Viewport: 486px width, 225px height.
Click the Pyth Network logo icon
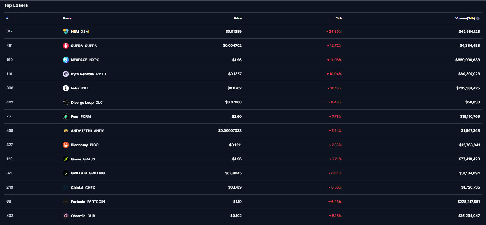coord(66,74)
